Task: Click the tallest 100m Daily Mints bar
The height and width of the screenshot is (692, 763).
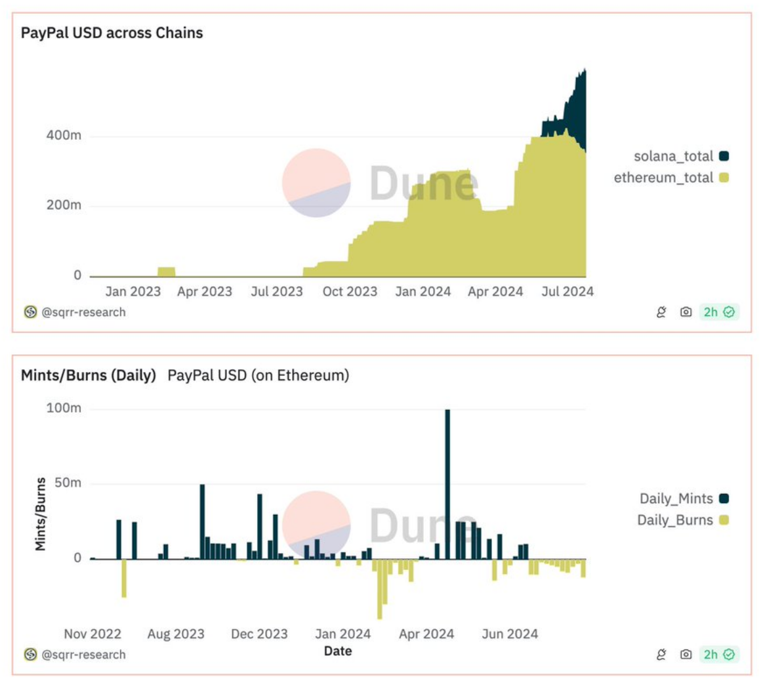Action: point(447,485)
